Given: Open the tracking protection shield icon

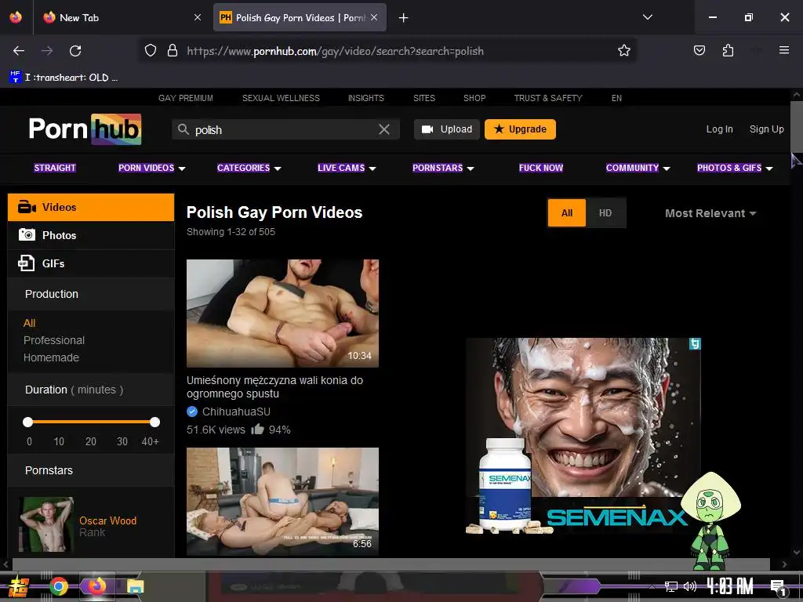Looking at the screenshot, I should pos(150,50).
